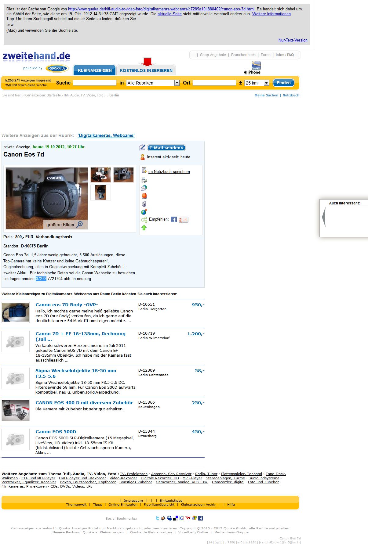Click the left arrow on Auch interessant panel
The image size is (368, 544).
(324, 217)
